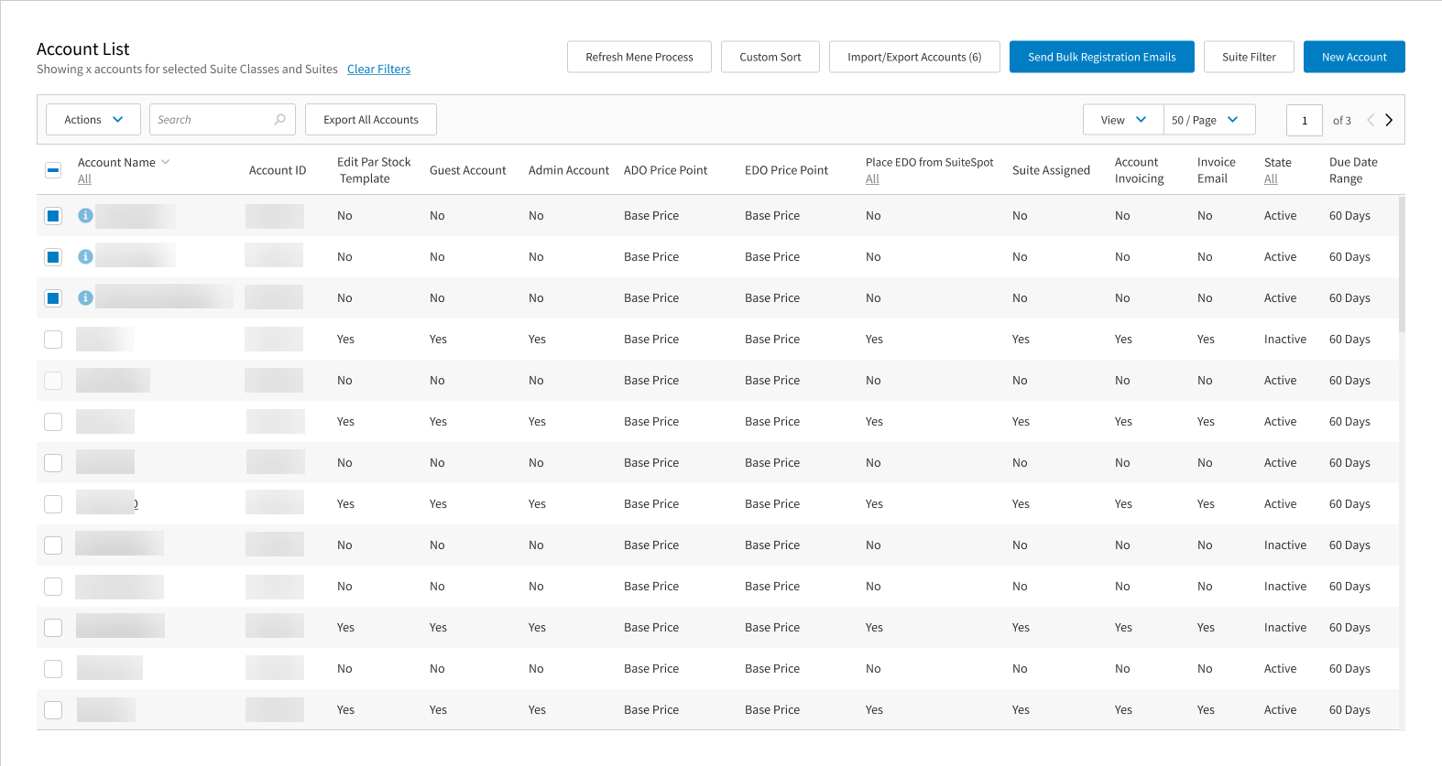Toggle the select-all checkbox in the table header
Viewport: 1442px width, 766px height.
click(x=53, y=170)
